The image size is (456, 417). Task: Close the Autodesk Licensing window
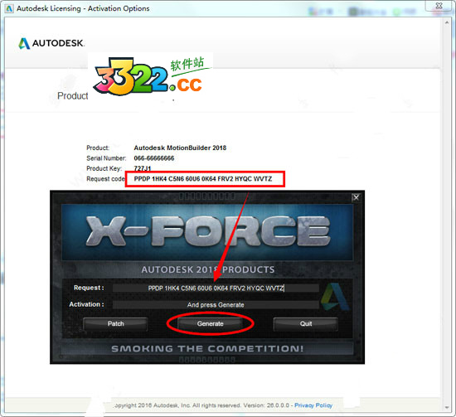(439, 6)
